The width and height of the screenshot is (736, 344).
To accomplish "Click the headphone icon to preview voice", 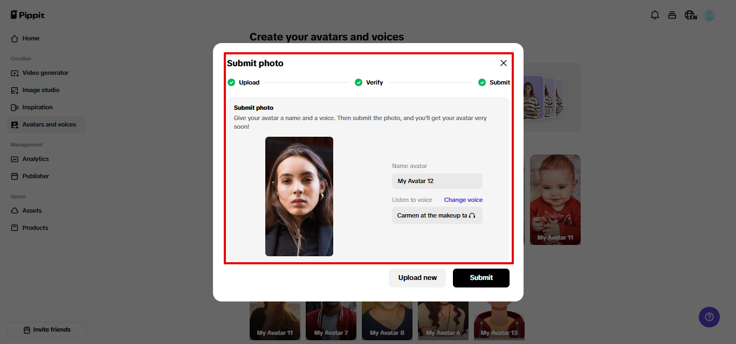I will 472,215.
